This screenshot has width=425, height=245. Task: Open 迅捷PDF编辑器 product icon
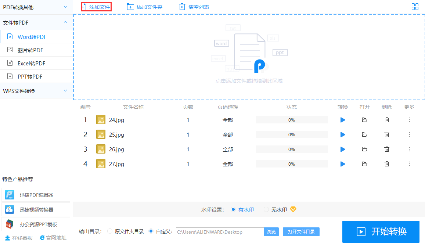coord(10,195)
